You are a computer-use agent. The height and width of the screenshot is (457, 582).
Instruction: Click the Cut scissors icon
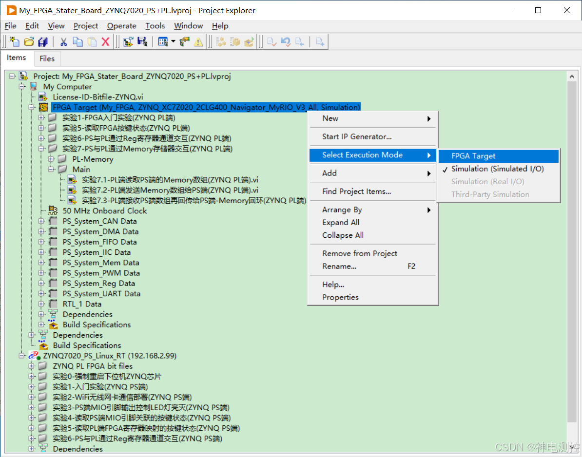pos(63,41)
